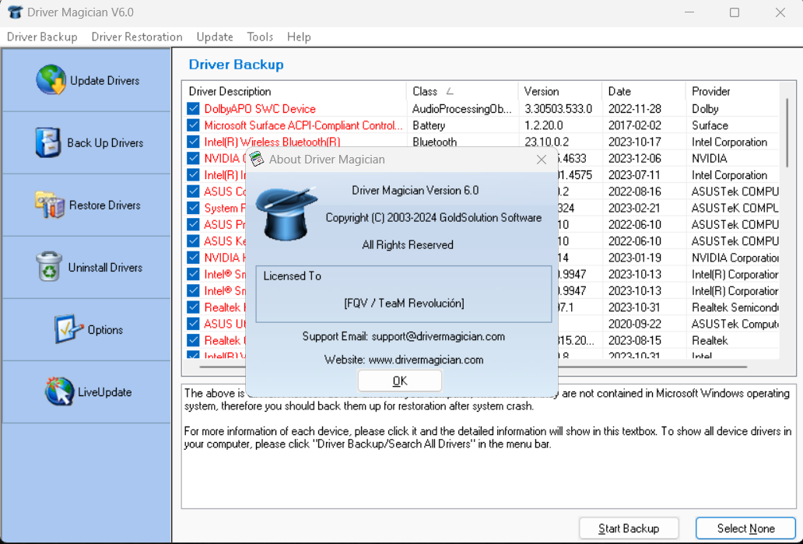Click the 2017-02-02 date cell

point(634,125)
